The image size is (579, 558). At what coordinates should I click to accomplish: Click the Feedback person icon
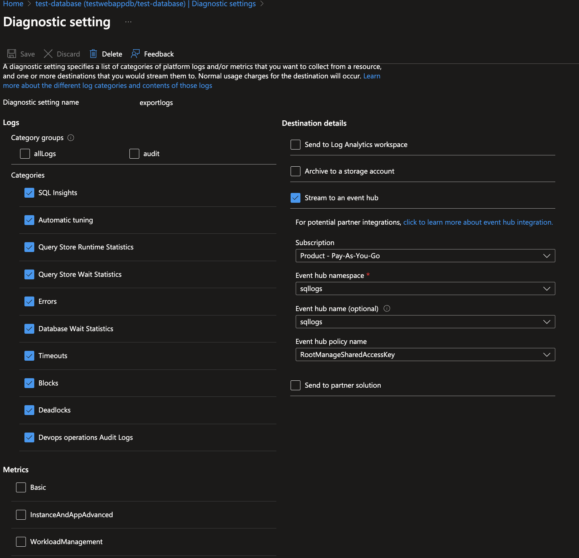point(135,54)
